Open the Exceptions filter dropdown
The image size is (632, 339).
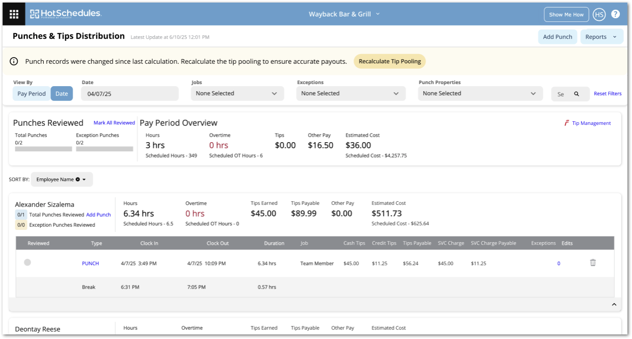pos(350,94)
